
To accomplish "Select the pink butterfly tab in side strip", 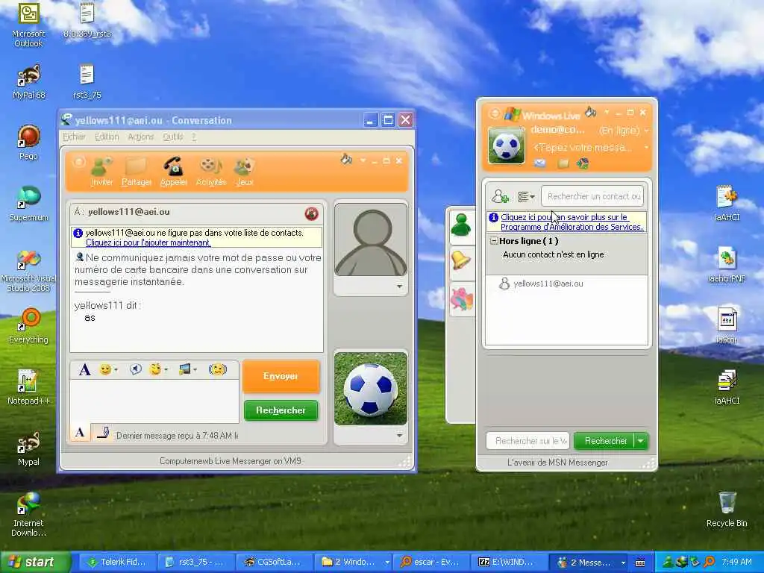I will click(x=461, y=298).
